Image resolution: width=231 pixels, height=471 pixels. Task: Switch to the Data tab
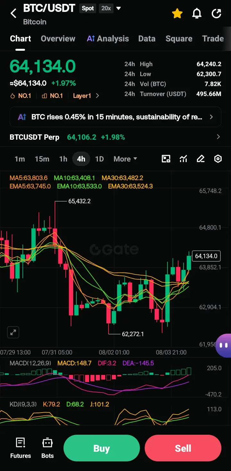(x=147, y=39)
